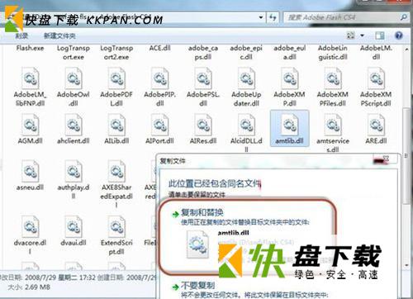Select the AGM.dll file icon
Viewport: 413px width, 299px height.
[x=31, y=125]
